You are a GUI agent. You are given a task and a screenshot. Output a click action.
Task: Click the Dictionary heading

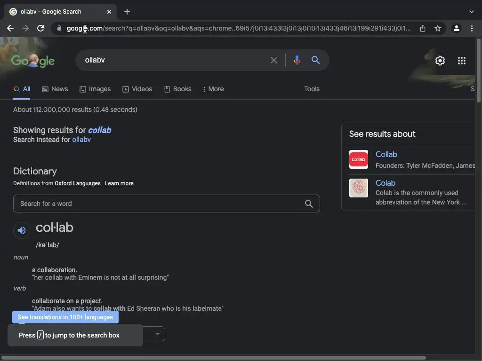click(35, 171)
